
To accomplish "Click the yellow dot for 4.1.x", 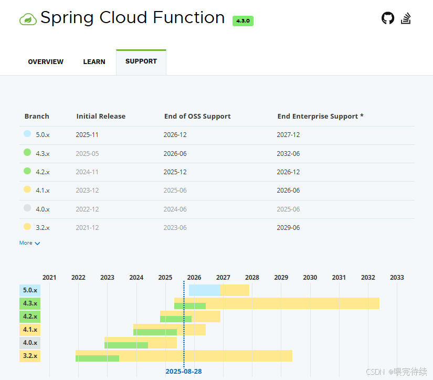I will 27,189.
